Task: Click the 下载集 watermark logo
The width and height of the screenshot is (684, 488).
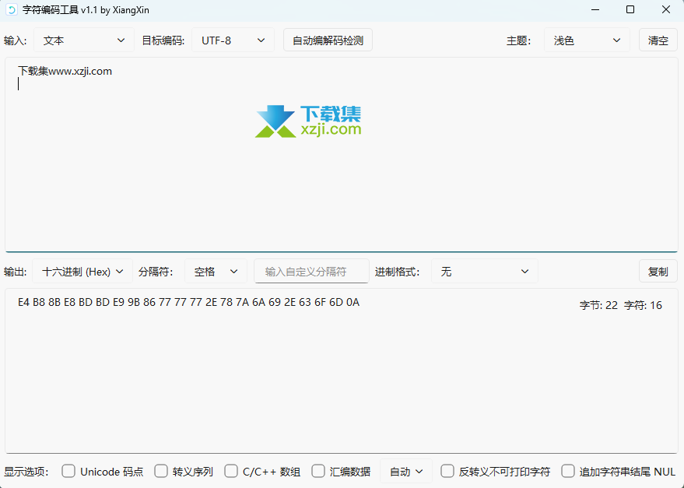Action: click(x=308, y=121)
